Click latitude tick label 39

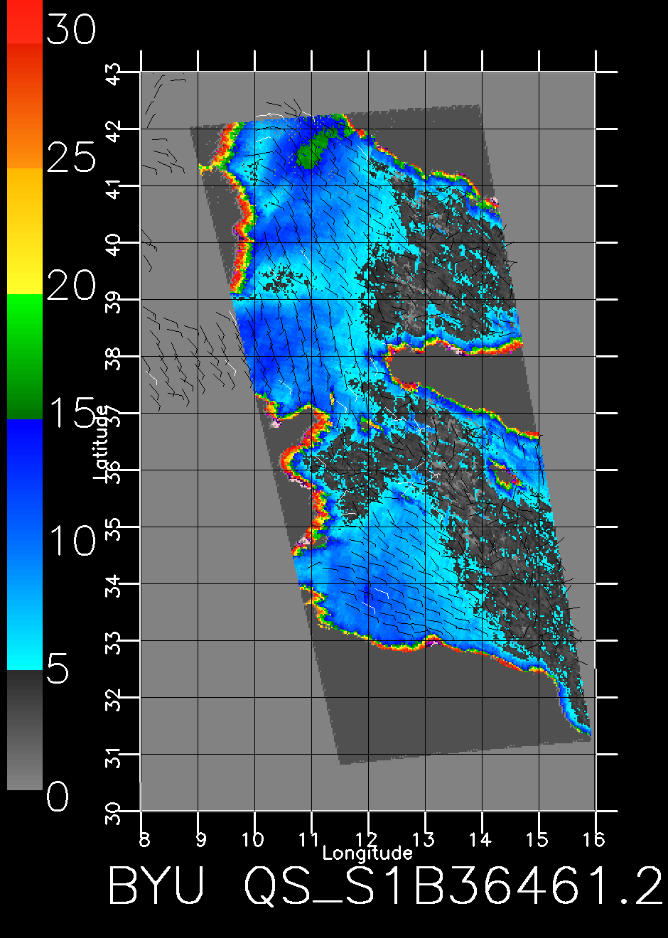pos(113,302)
